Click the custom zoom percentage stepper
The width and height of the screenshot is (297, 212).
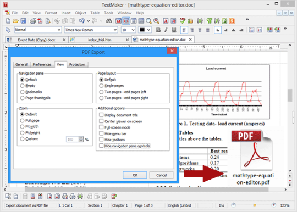tap(81, 139)
